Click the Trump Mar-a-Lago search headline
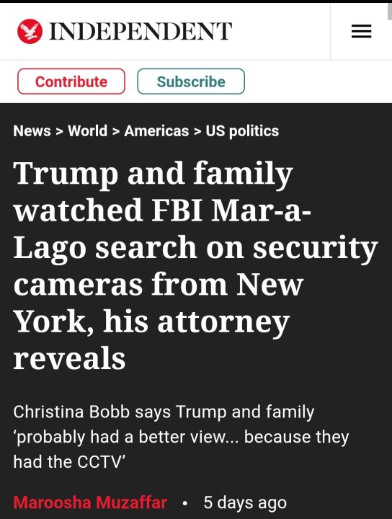The height and width of the screenshot is (519, 392). tap(195, 265)
